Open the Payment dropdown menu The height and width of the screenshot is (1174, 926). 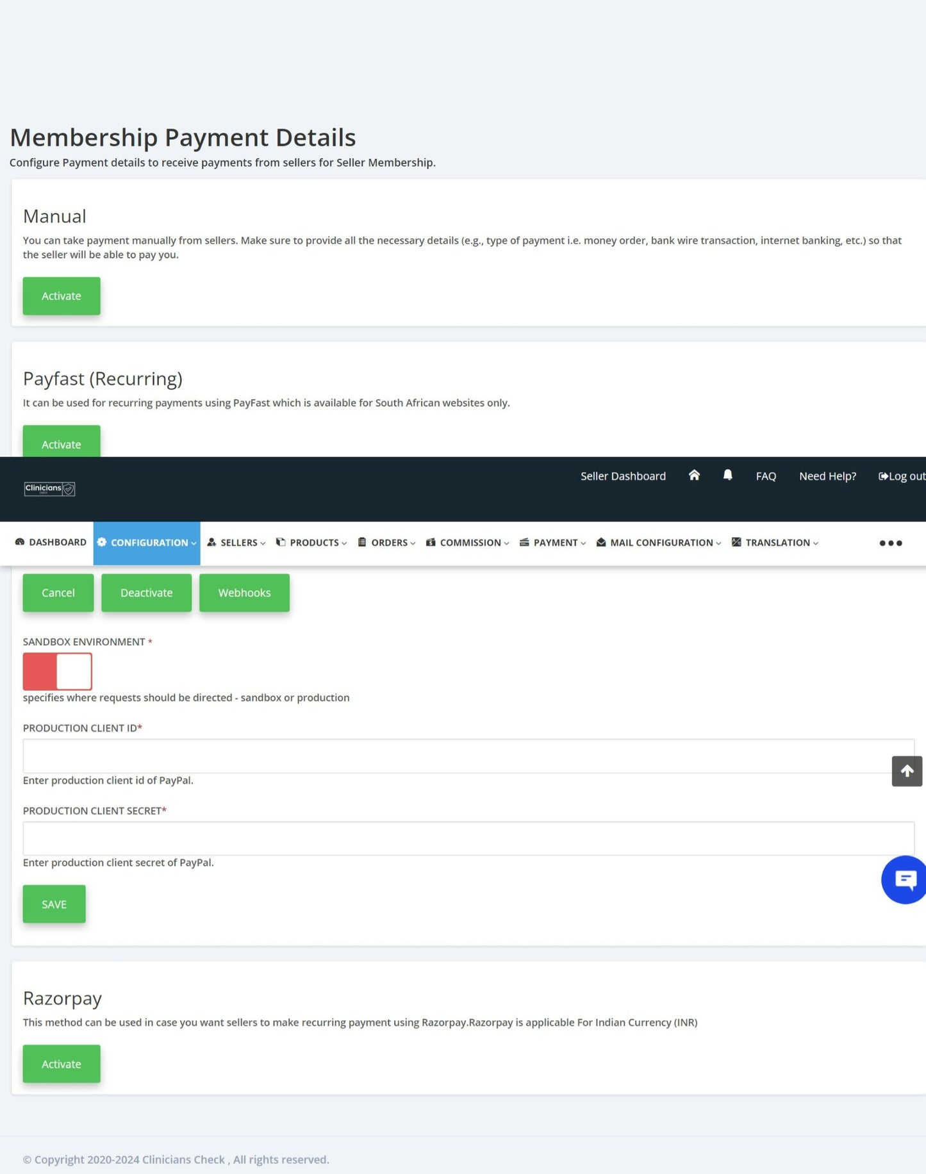coord(552,543)
